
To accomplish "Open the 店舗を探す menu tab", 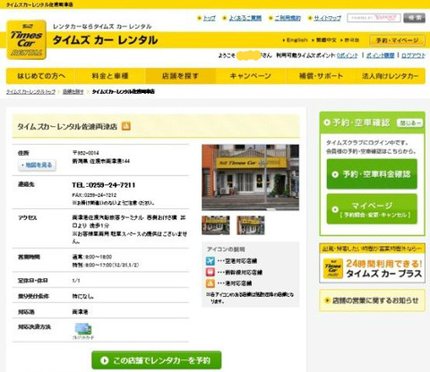I will 181,76.
